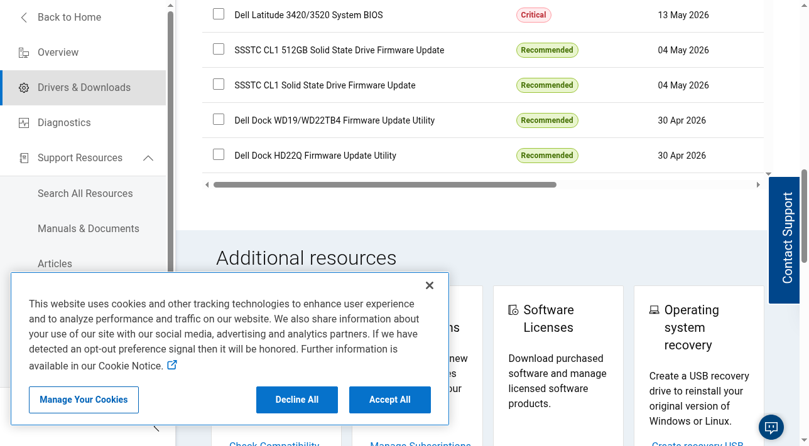809x446 pixels.
Task: Click the Diagnostics pulse icon
Action: (24, 123)
